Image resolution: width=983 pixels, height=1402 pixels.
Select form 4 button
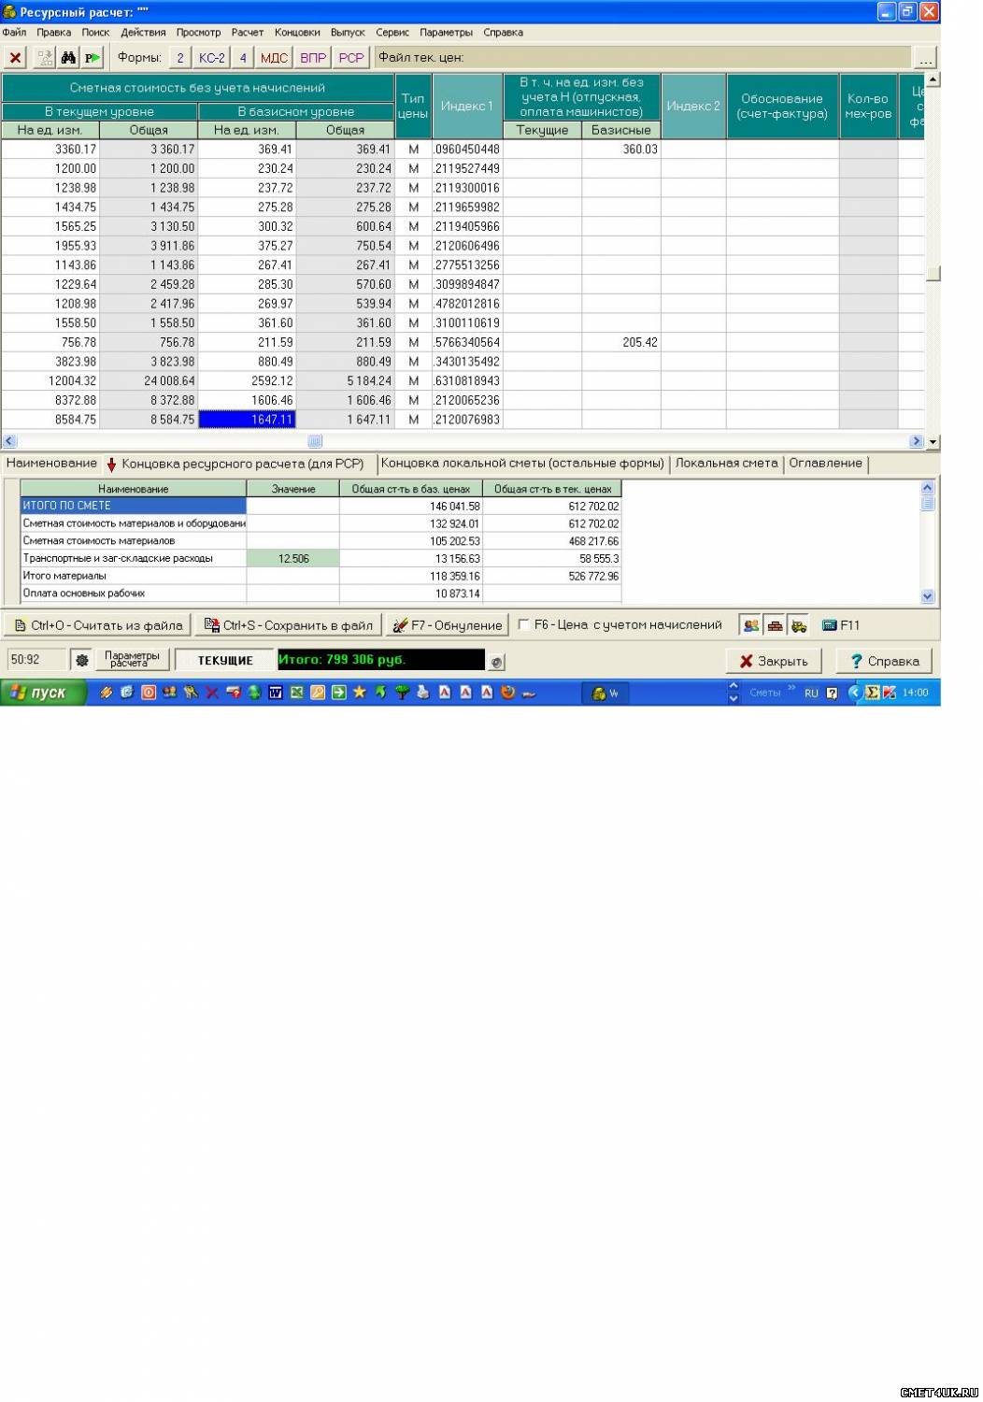pyautogui.click(x=243, y=58)
